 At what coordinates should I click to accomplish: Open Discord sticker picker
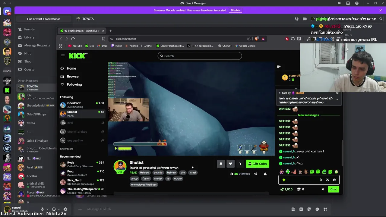(309, 209)
